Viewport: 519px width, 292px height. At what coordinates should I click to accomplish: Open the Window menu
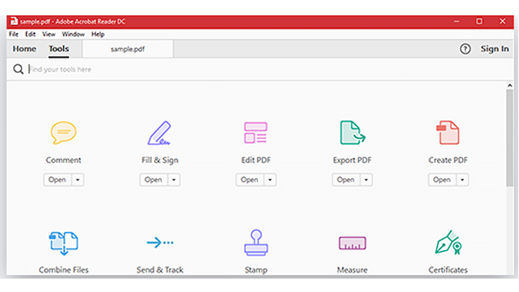pos(73,34)
